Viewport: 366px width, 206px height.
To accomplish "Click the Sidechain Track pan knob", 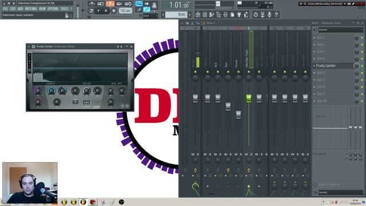I will tap(249, 78).
